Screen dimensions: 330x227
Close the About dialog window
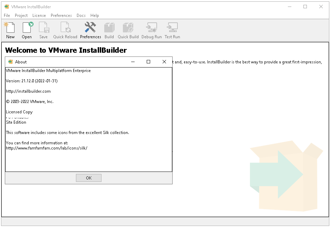coord(164,62)
